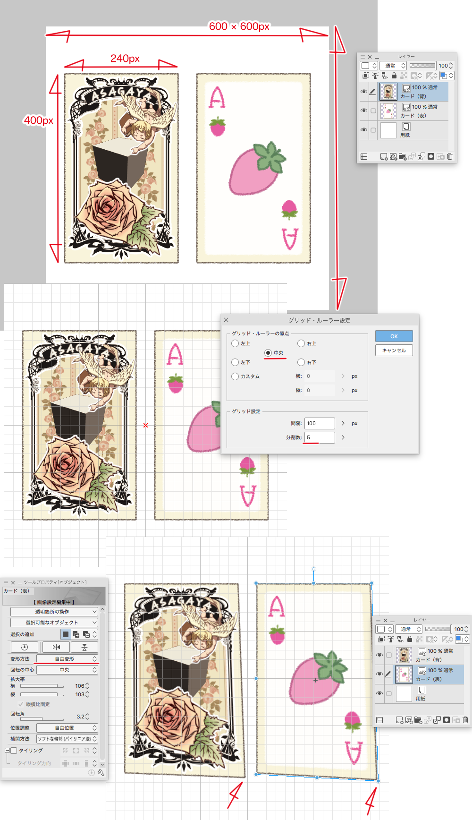
Task: Click clip-to-layer-below icon in upper Layer panel
Action: (366, 76)
